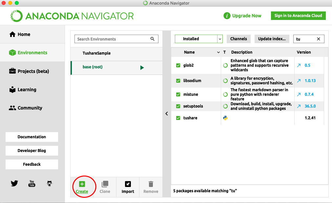Click the mistune update arrow icon

[299, 94]
